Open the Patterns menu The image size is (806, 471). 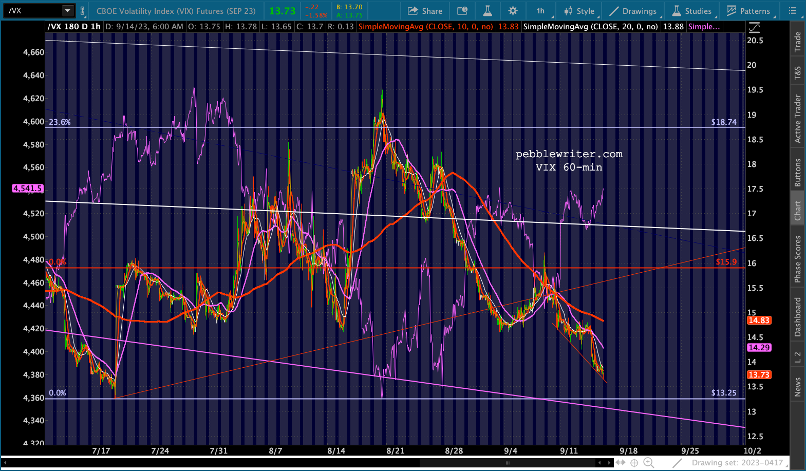pos(748,11)
